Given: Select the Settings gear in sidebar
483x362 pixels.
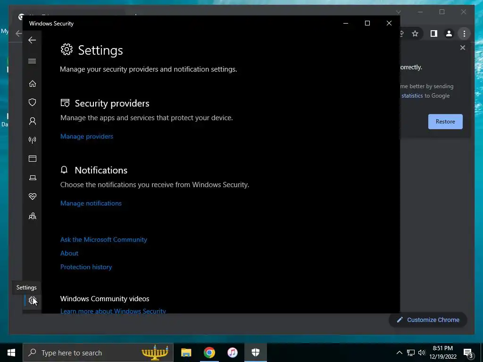Looking at the screenshot, I should [33, 300].
